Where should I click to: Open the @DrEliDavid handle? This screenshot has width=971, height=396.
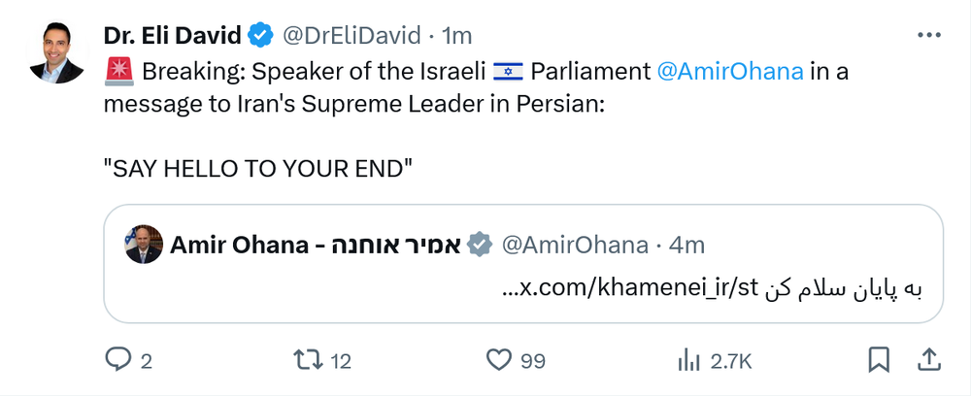352,37
